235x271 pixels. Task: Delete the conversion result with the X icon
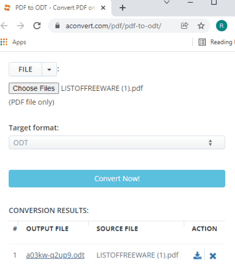point(213,256)
